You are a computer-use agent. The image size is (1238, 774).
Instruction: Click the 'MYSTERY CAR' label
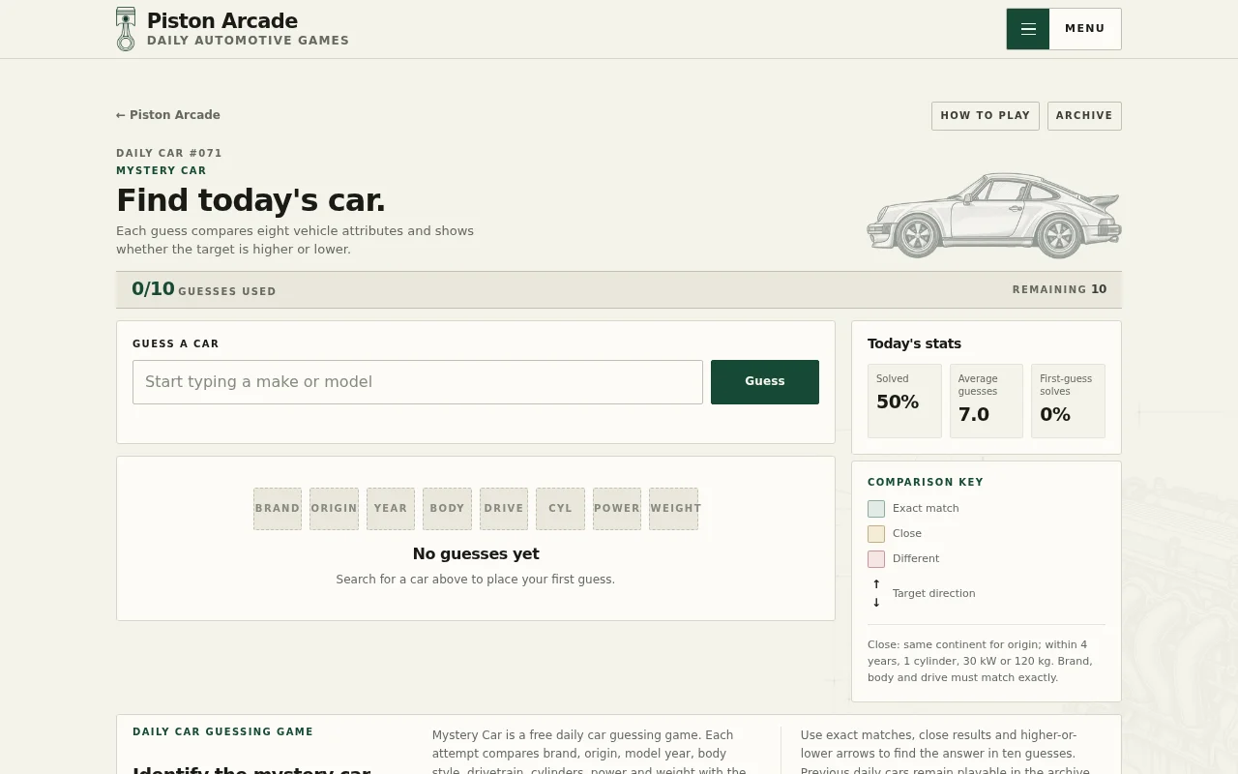[x=162, y=170]
